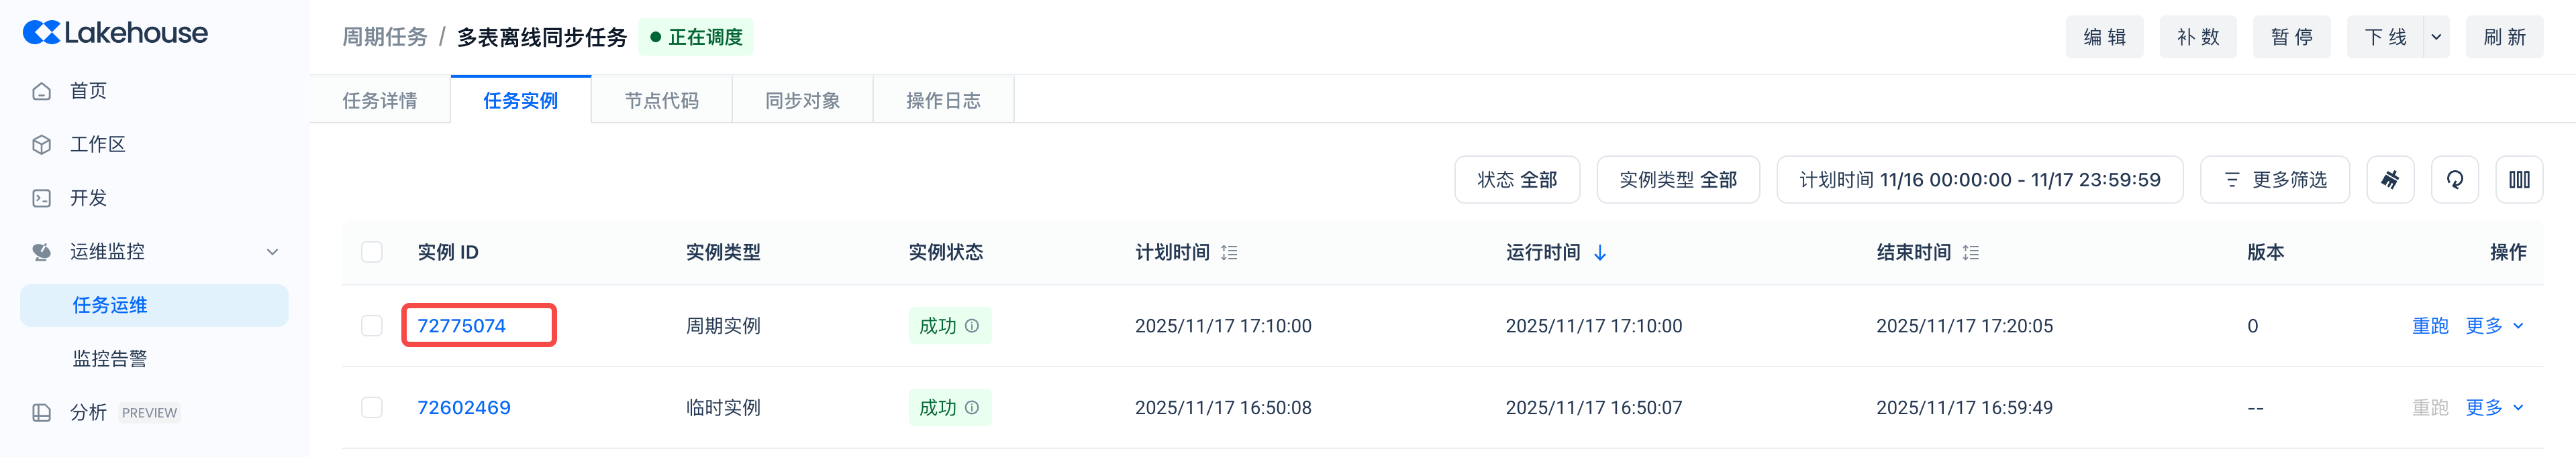This screenshot has height=457, width=2576.
Task: Click the Lakehouse logo
Action: pos(115,33)
